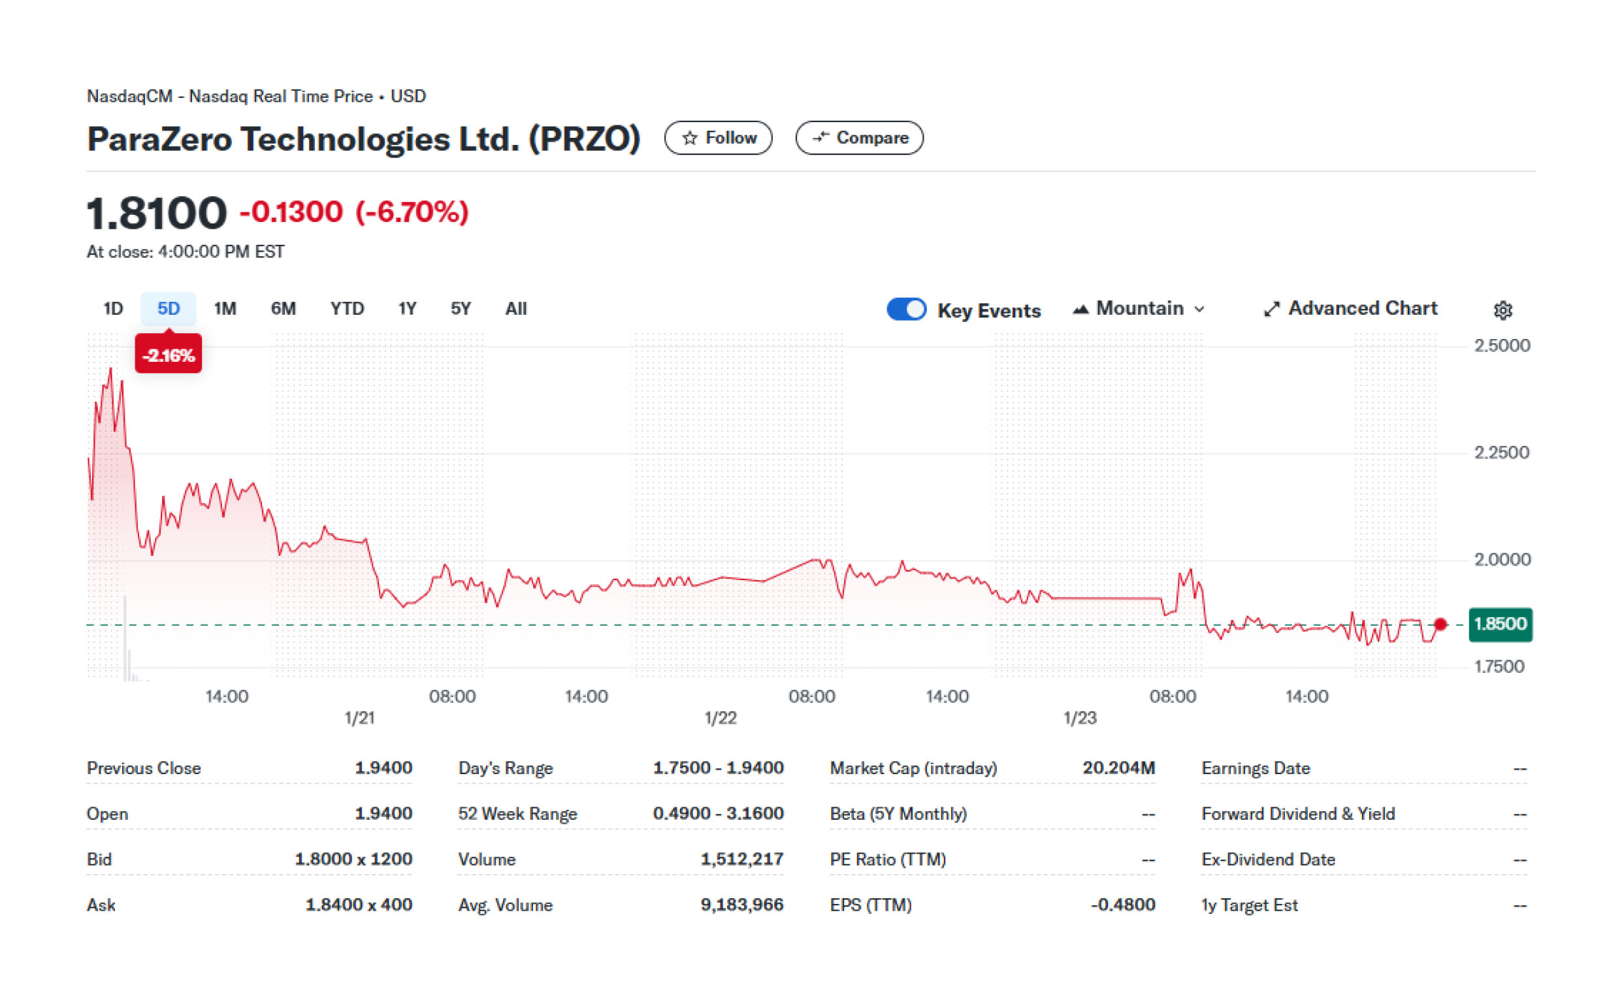Click EPS (TTM) value -0.4800
Image resolution: width=1624 pixels, height=1002 pixels.
(x=1122, y=905)
